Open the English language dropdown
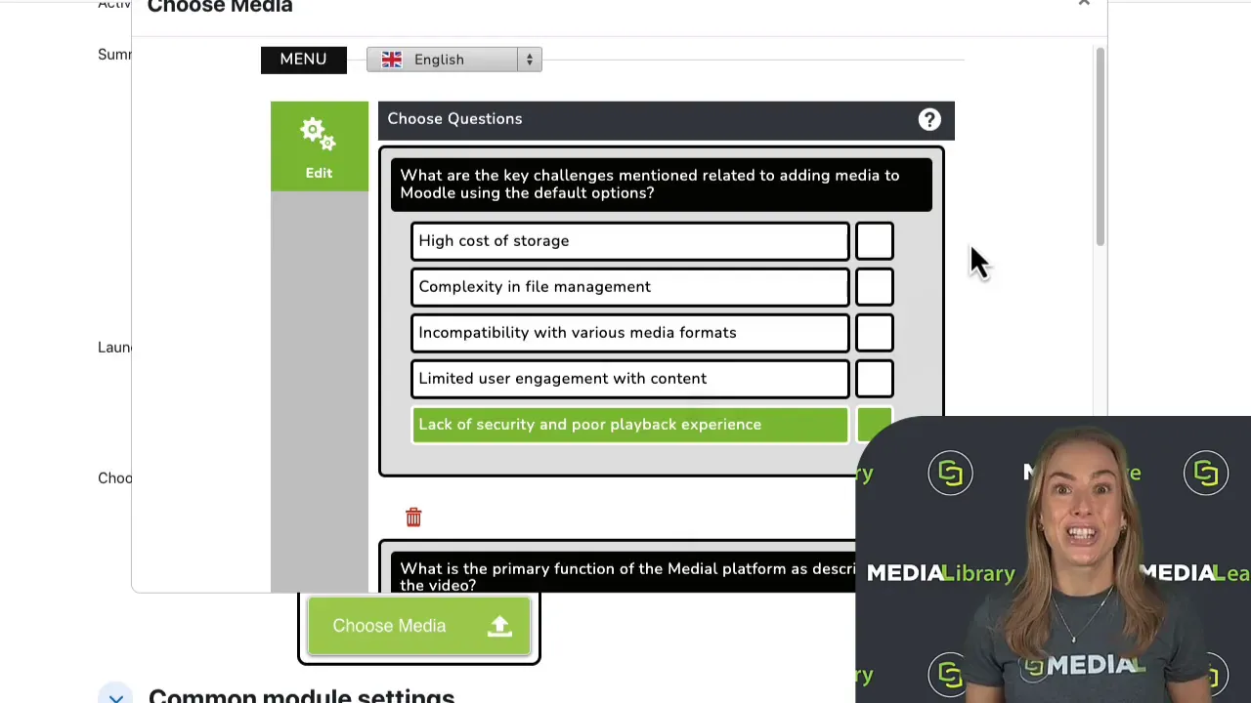This screenshot has width=1251, height=703. [x=454, y=60]
